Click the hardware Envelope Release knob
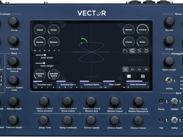 point(13,41)
